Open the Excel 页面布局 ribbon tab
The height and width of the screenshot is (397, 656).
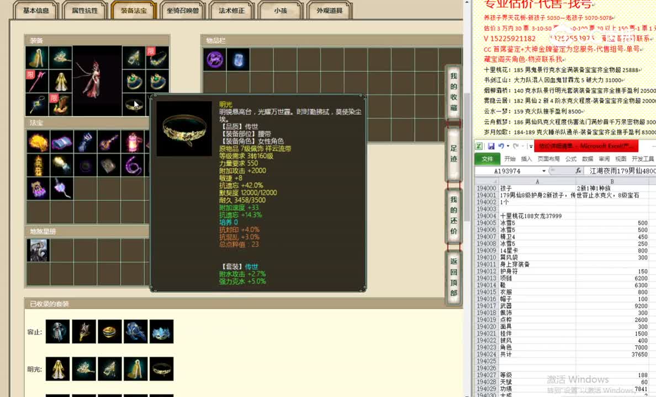pos(548,159)
